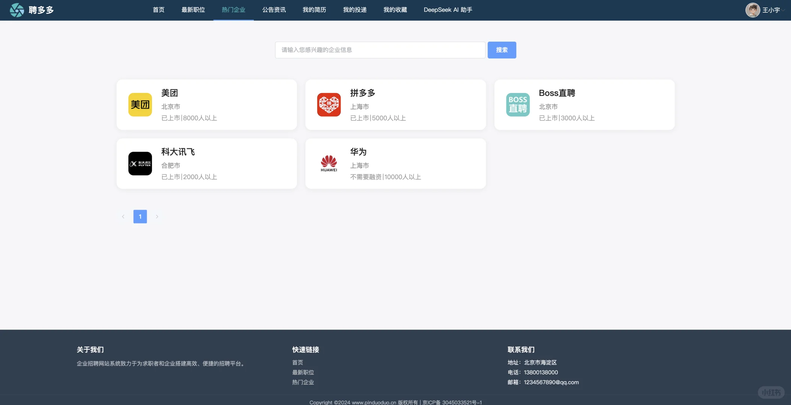Focus the company search input field
Image resolution: width=791 pixels, height=405 pixels.
tap(380, 50)
